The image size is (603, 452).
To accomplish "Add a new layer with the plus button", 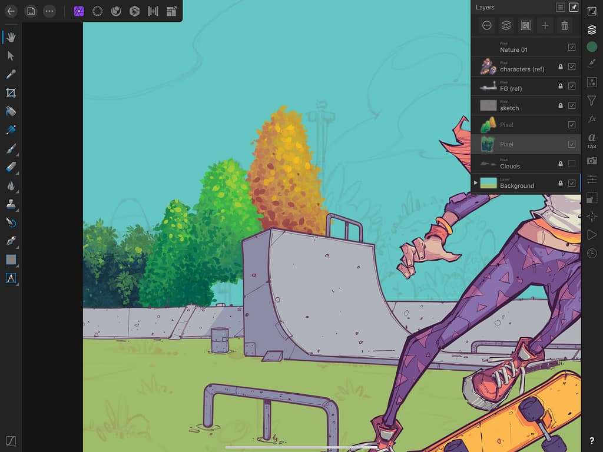I will coord(545,25).
